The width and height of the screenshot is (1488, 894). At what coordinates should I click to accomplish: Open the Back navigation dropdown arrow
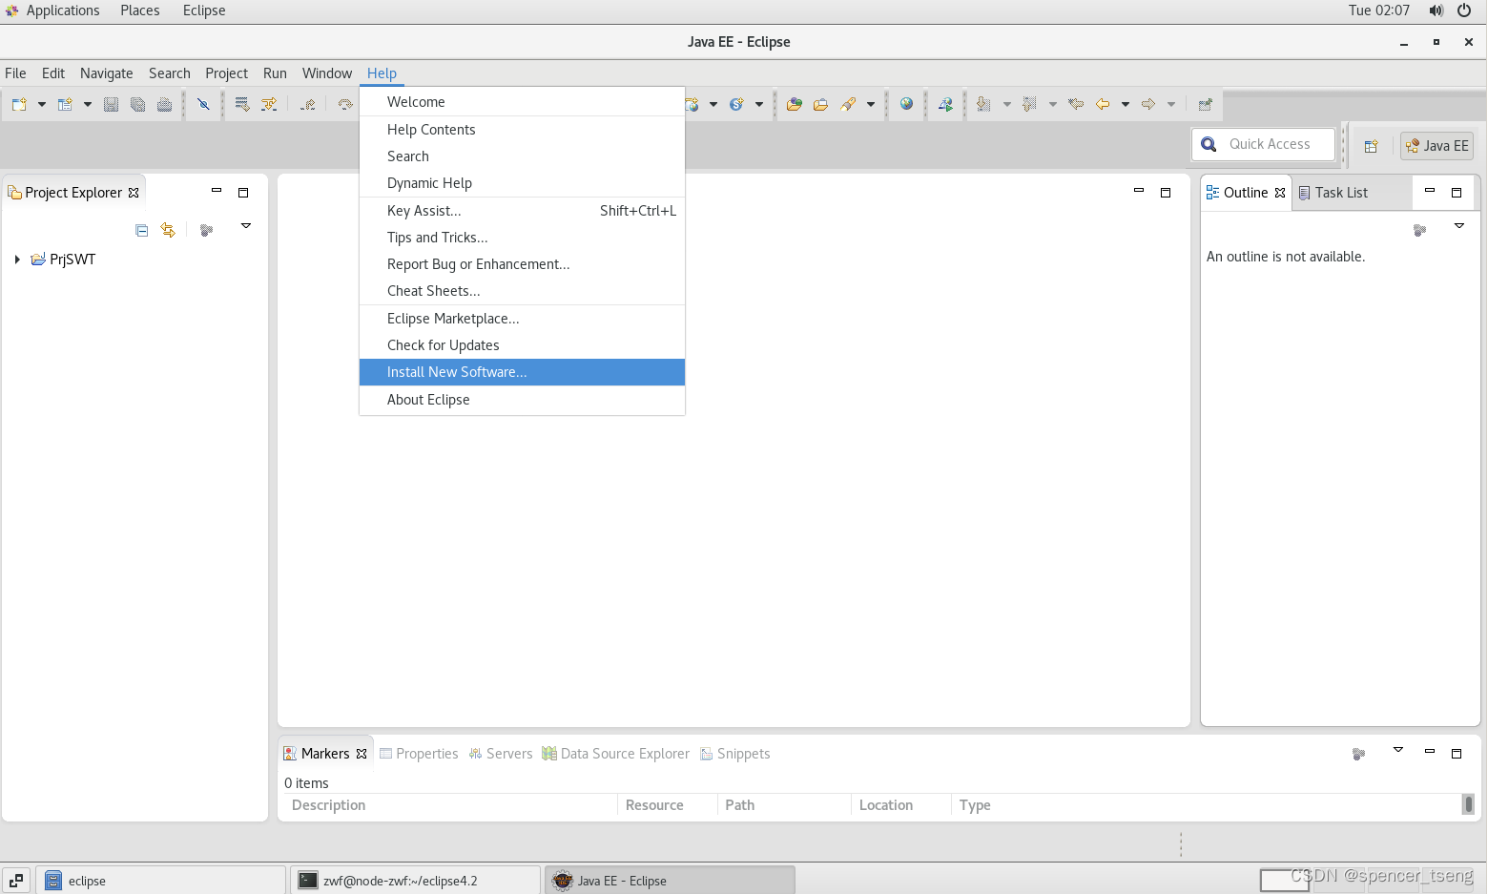[x=1126, y=104]
